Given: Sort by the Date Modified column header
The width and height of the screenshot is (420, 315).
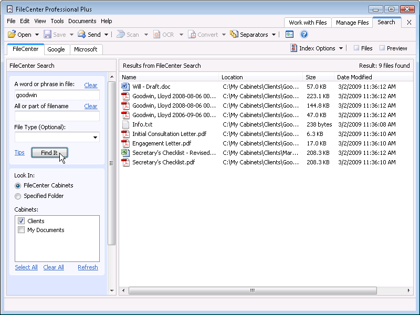Looking at the screenshot, I should pos(373,77).
